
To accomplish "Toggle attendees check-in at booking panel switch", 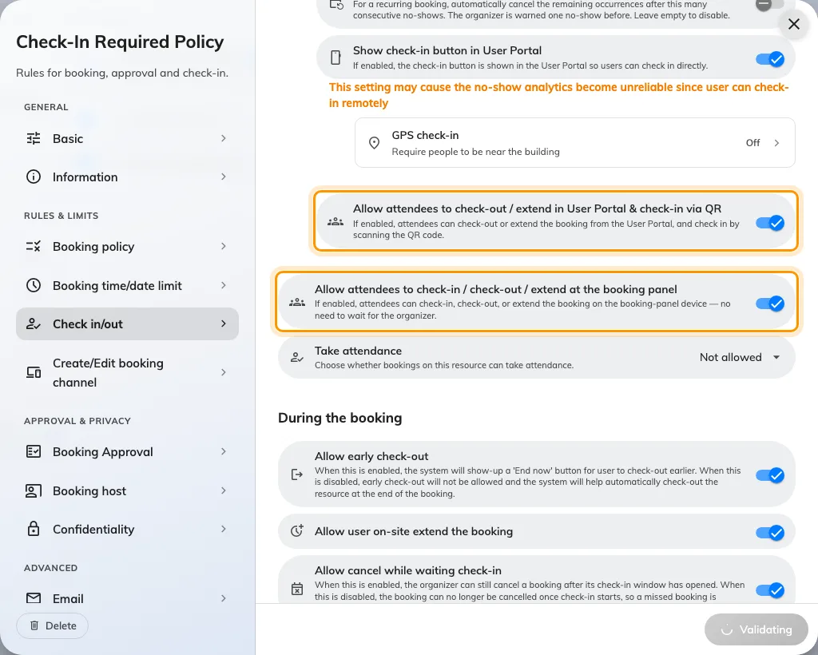I will 769,304.
